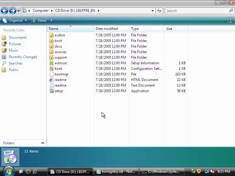Open Music favorite link
Image resolution: width=235 pixels, height=176 pixels.
[13, 50]
